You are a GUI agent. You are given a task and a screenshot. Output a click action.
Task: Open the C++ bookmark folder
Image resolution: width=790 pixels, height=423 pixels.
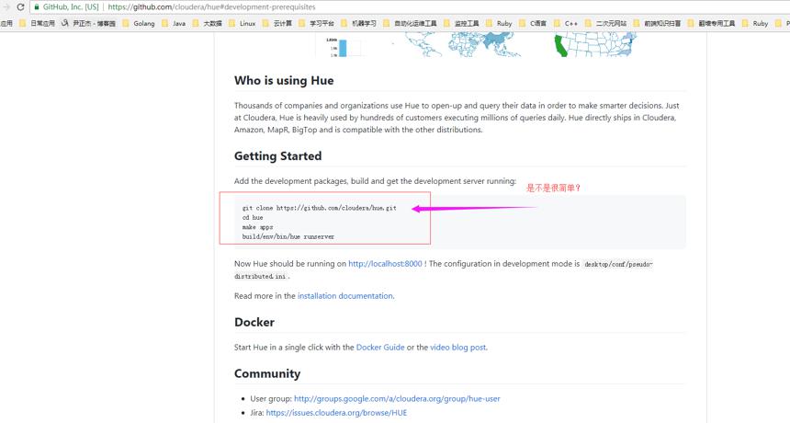[x=566, y=23]
